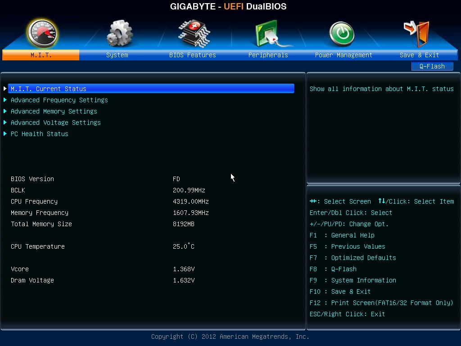461x346 pixels.
Task: Select the M.I.T. tab
Action: 41,55
